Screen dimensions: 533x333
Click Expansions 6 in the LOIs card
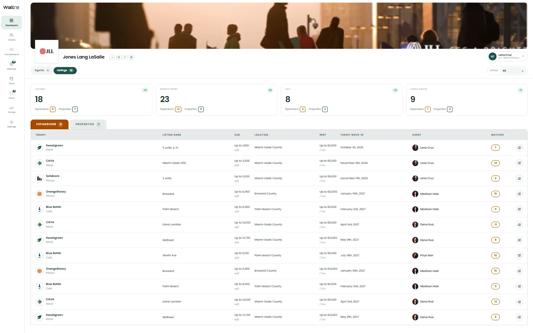click(295, 109)
